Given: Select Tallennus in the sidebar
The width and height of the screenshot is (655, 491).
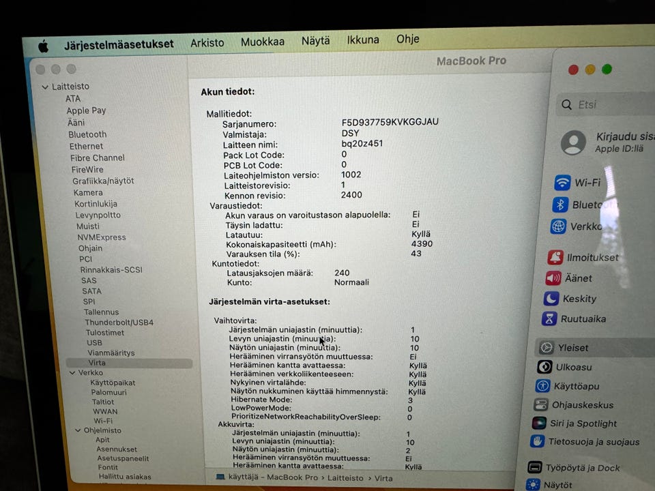Looking at the screenshot, I should [101, 312].
